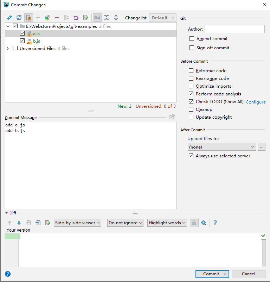This screenshot has width=270, height=282.
Task: Check the Reformat code option
Action: 191,71
